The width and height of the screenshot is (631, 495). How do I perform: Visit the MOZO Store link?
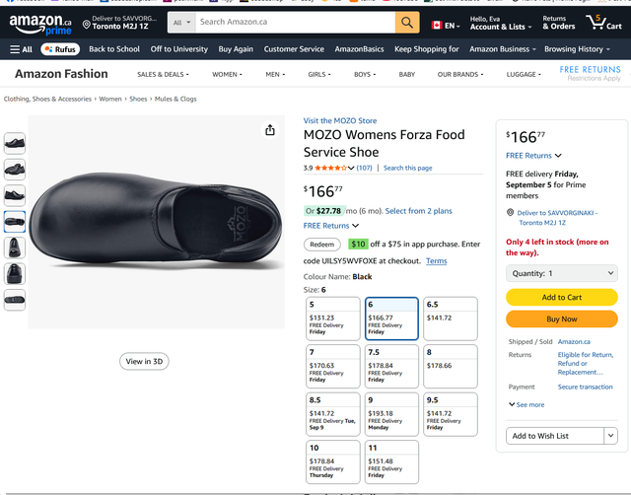tap(340, 120)
